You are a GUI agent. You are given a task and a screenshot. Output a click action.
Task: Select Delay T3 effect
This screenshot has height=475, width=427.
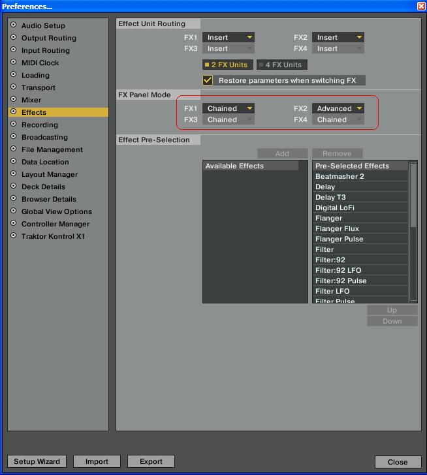(360, 197)
